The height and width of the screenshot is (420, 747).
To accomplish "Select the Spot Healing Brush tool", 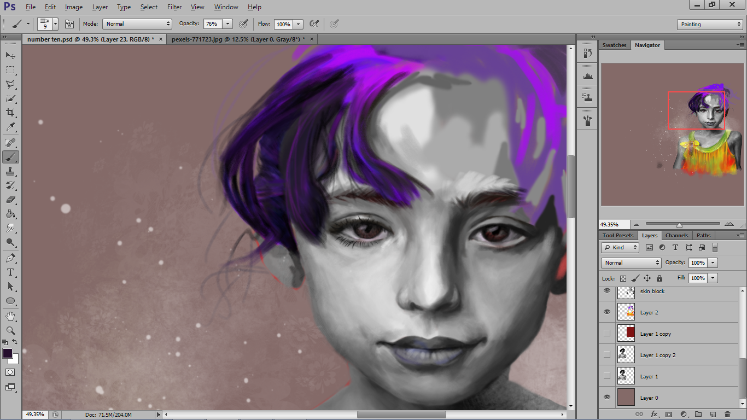I will pos(10,143).
